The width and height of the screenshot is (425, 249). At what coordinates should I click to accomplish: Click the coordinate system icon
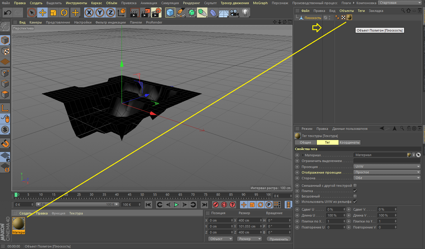click(122, 13)
